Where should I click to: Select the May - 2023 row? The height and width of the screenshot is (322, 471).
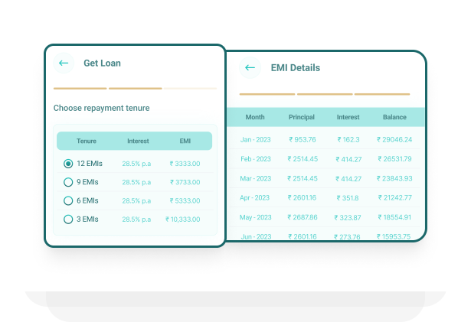point(256,217)
